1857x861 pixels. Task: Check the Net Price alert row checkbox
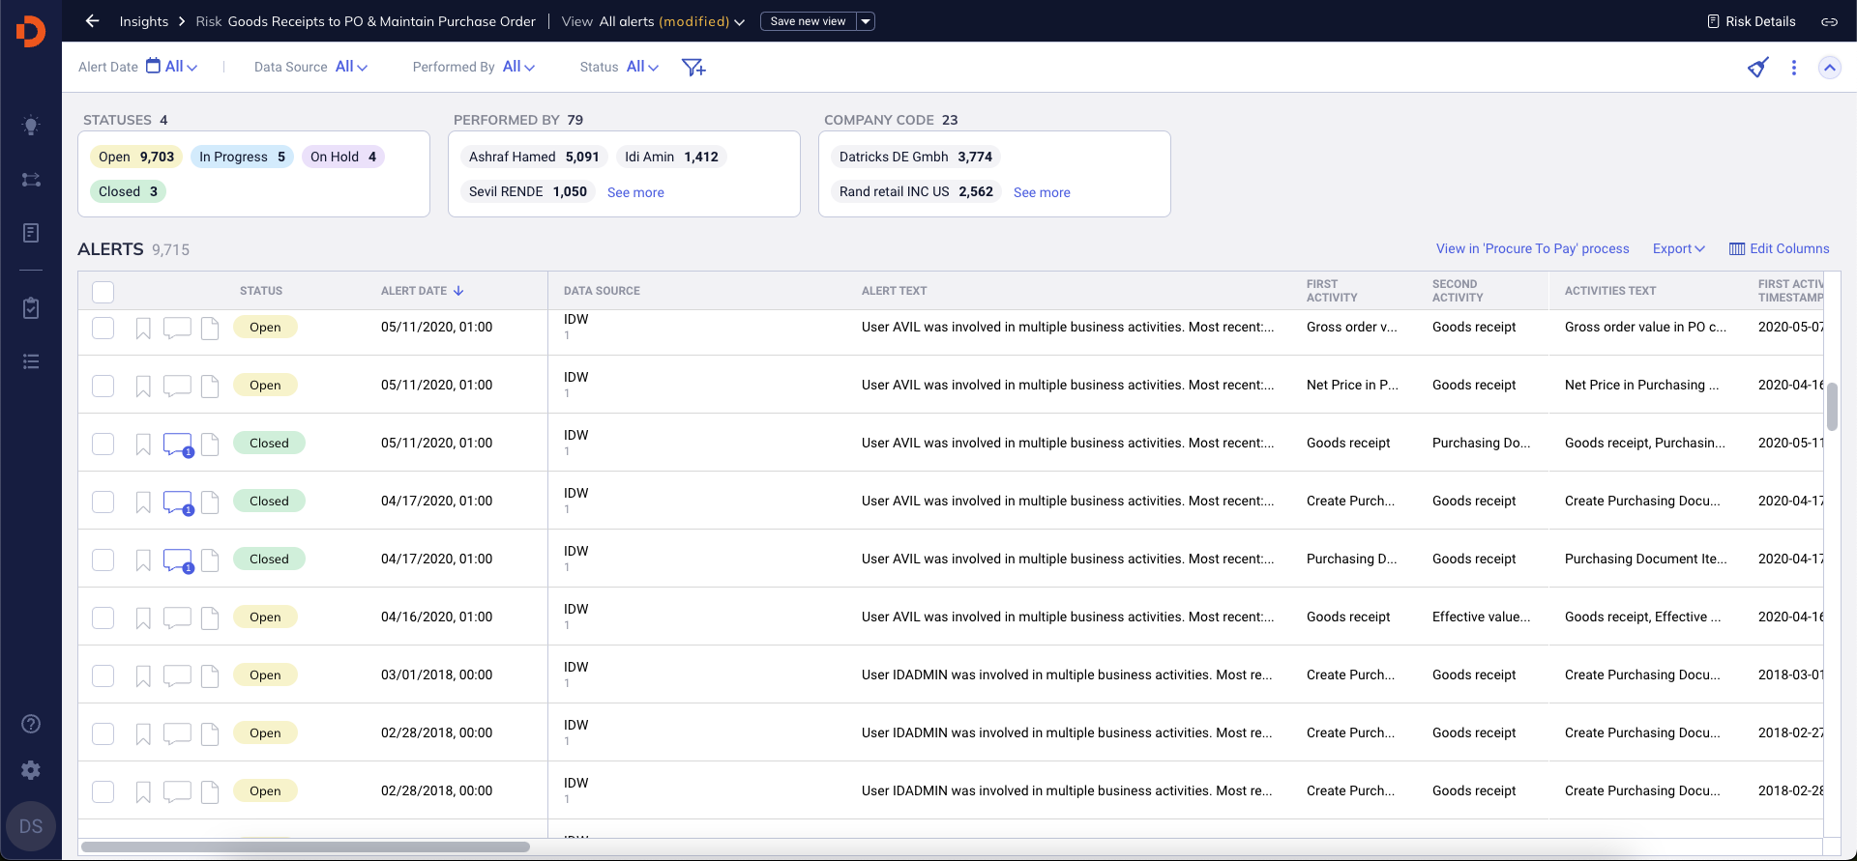coord(103,386)
